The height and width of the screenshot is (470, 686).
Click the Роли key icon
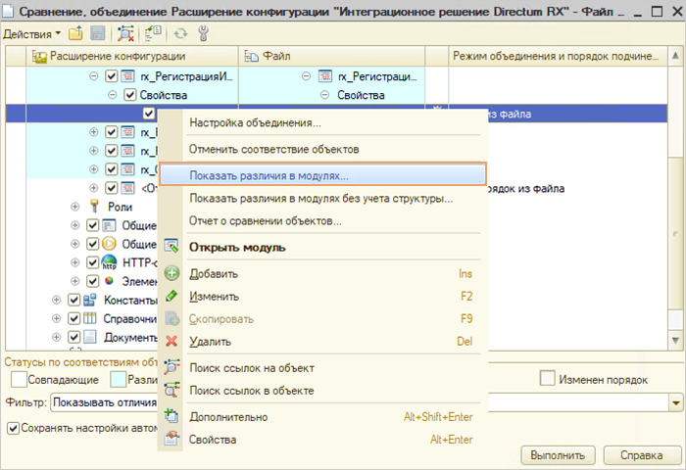coord(94,206)
